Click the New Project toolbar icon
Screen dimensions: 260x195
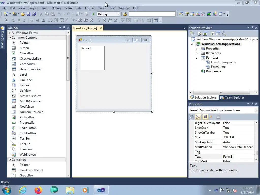[6, 14]
